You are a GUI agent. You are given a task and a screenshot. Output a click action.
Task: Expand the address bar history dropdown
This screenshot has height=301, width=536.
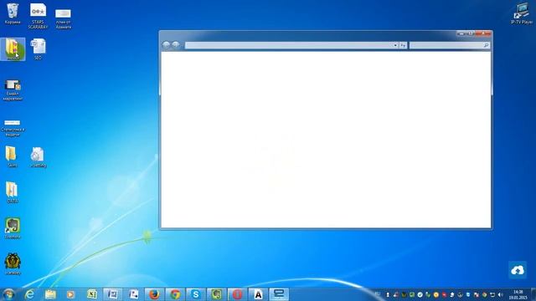(395, 45)
